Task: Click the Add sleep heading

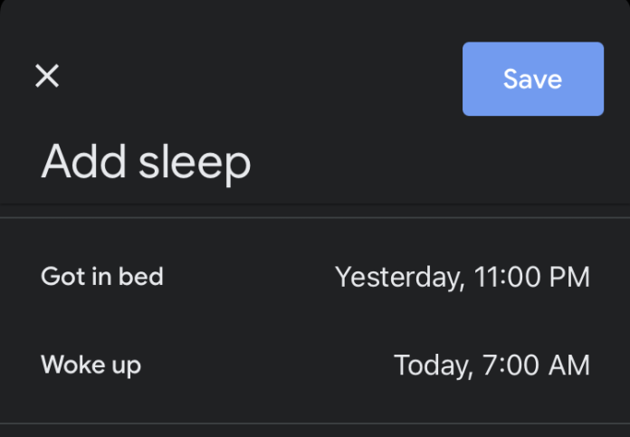Action: tap(146, 163)
